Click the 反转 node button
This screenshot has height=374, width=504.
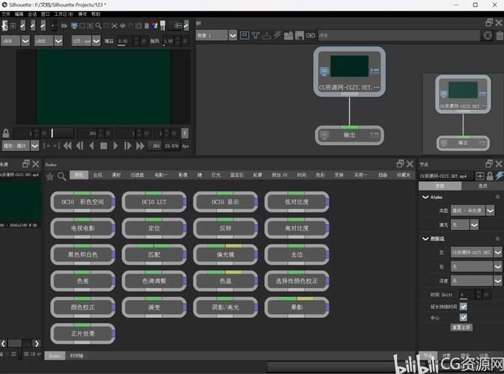click(225, 228)
